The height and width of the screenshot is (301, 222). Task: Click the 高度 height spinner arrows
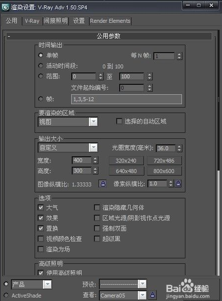coord(95,171)
